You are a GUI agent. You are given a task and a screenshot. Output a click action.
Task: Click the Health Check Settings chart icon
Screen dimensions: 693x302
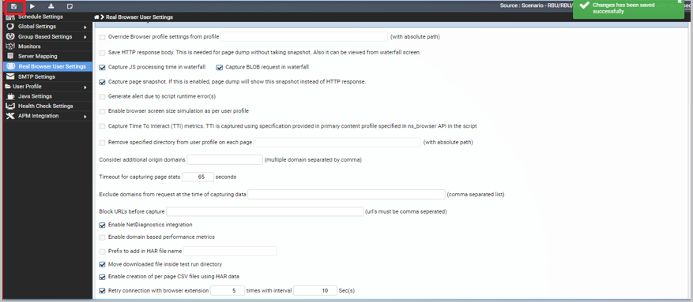(x=10, y=106)
